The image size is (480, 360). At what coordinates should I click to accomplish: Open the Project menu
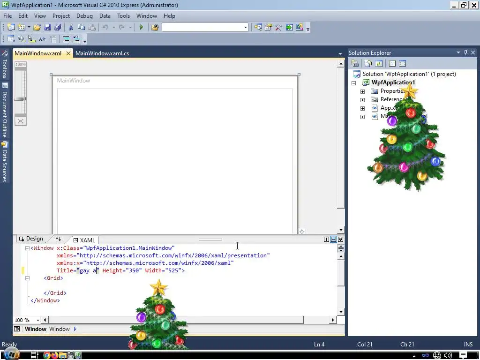click(61, 16)
